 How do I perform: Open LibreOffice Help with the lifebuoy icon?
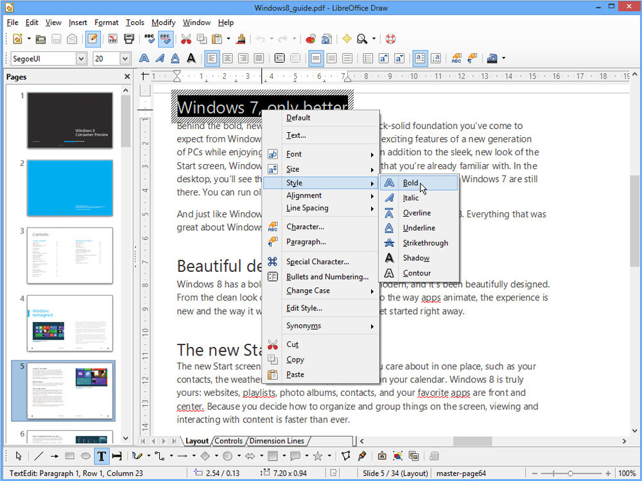[x=390, y=39]
